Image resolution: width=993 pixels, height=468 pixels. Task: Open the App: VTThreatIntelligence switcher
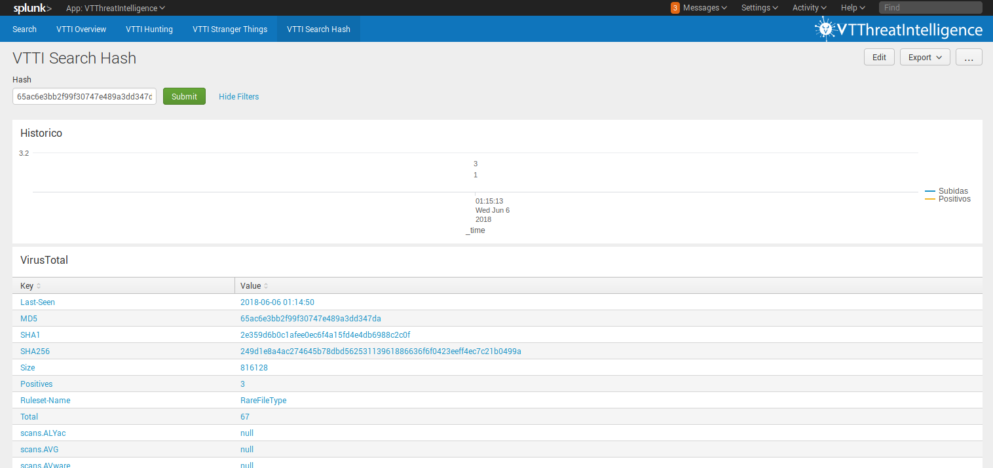(x=115, y=8)
